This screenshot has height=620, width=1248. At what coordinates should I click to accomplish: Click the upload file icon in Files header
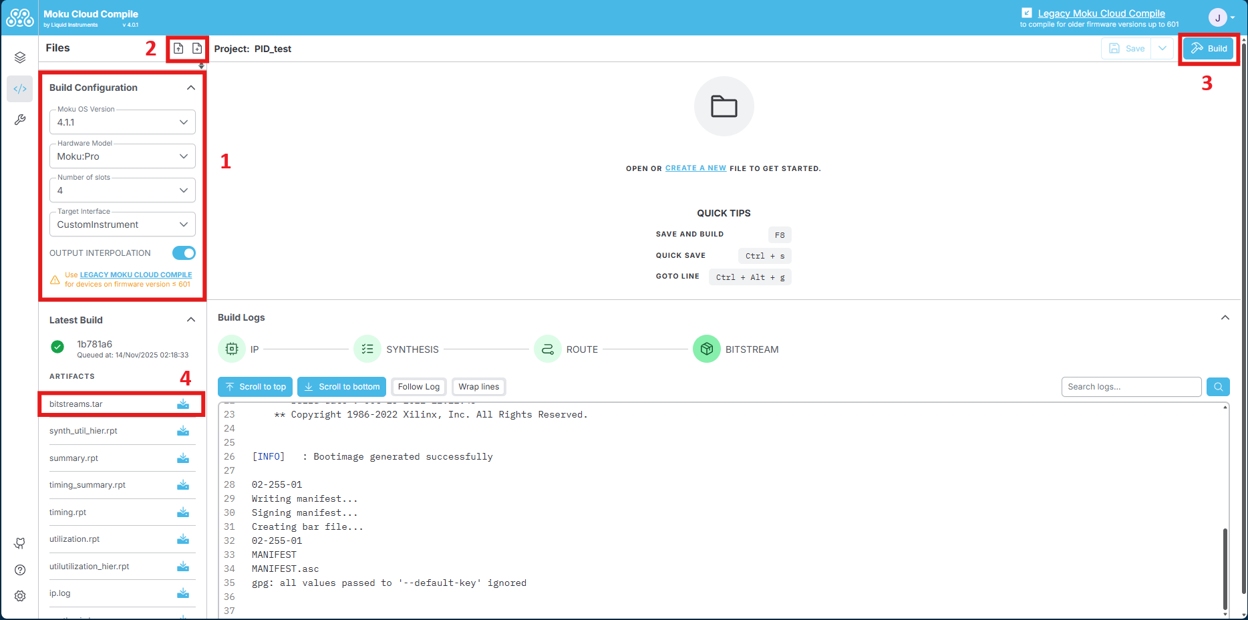[x=178, y=48]
